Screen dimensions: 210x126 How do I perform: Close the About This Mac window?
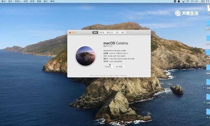tap(70, 32)
